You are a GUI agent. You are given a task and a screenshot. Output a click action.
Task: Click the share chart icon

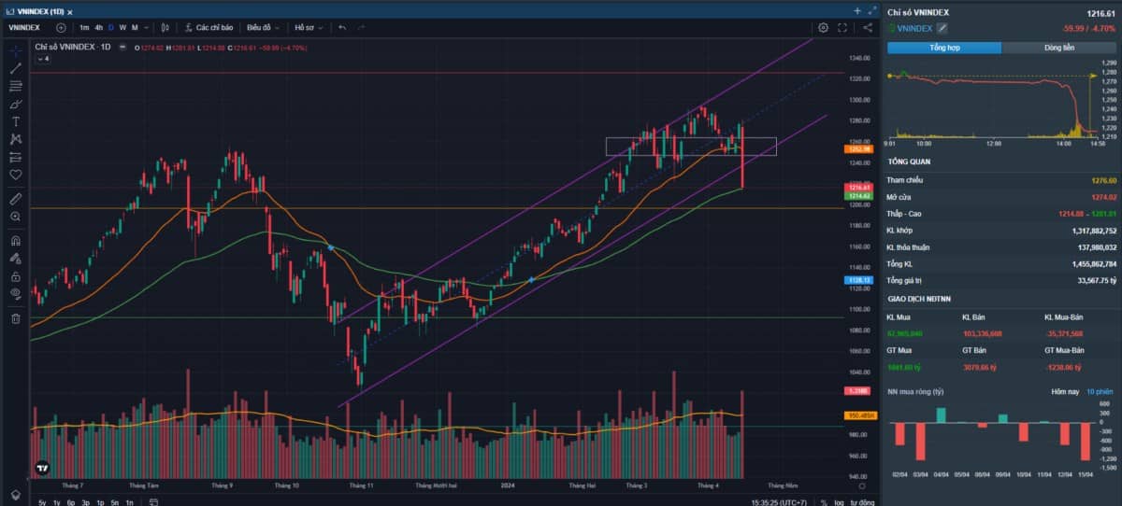pyautogui.click(x=868, y=28)
